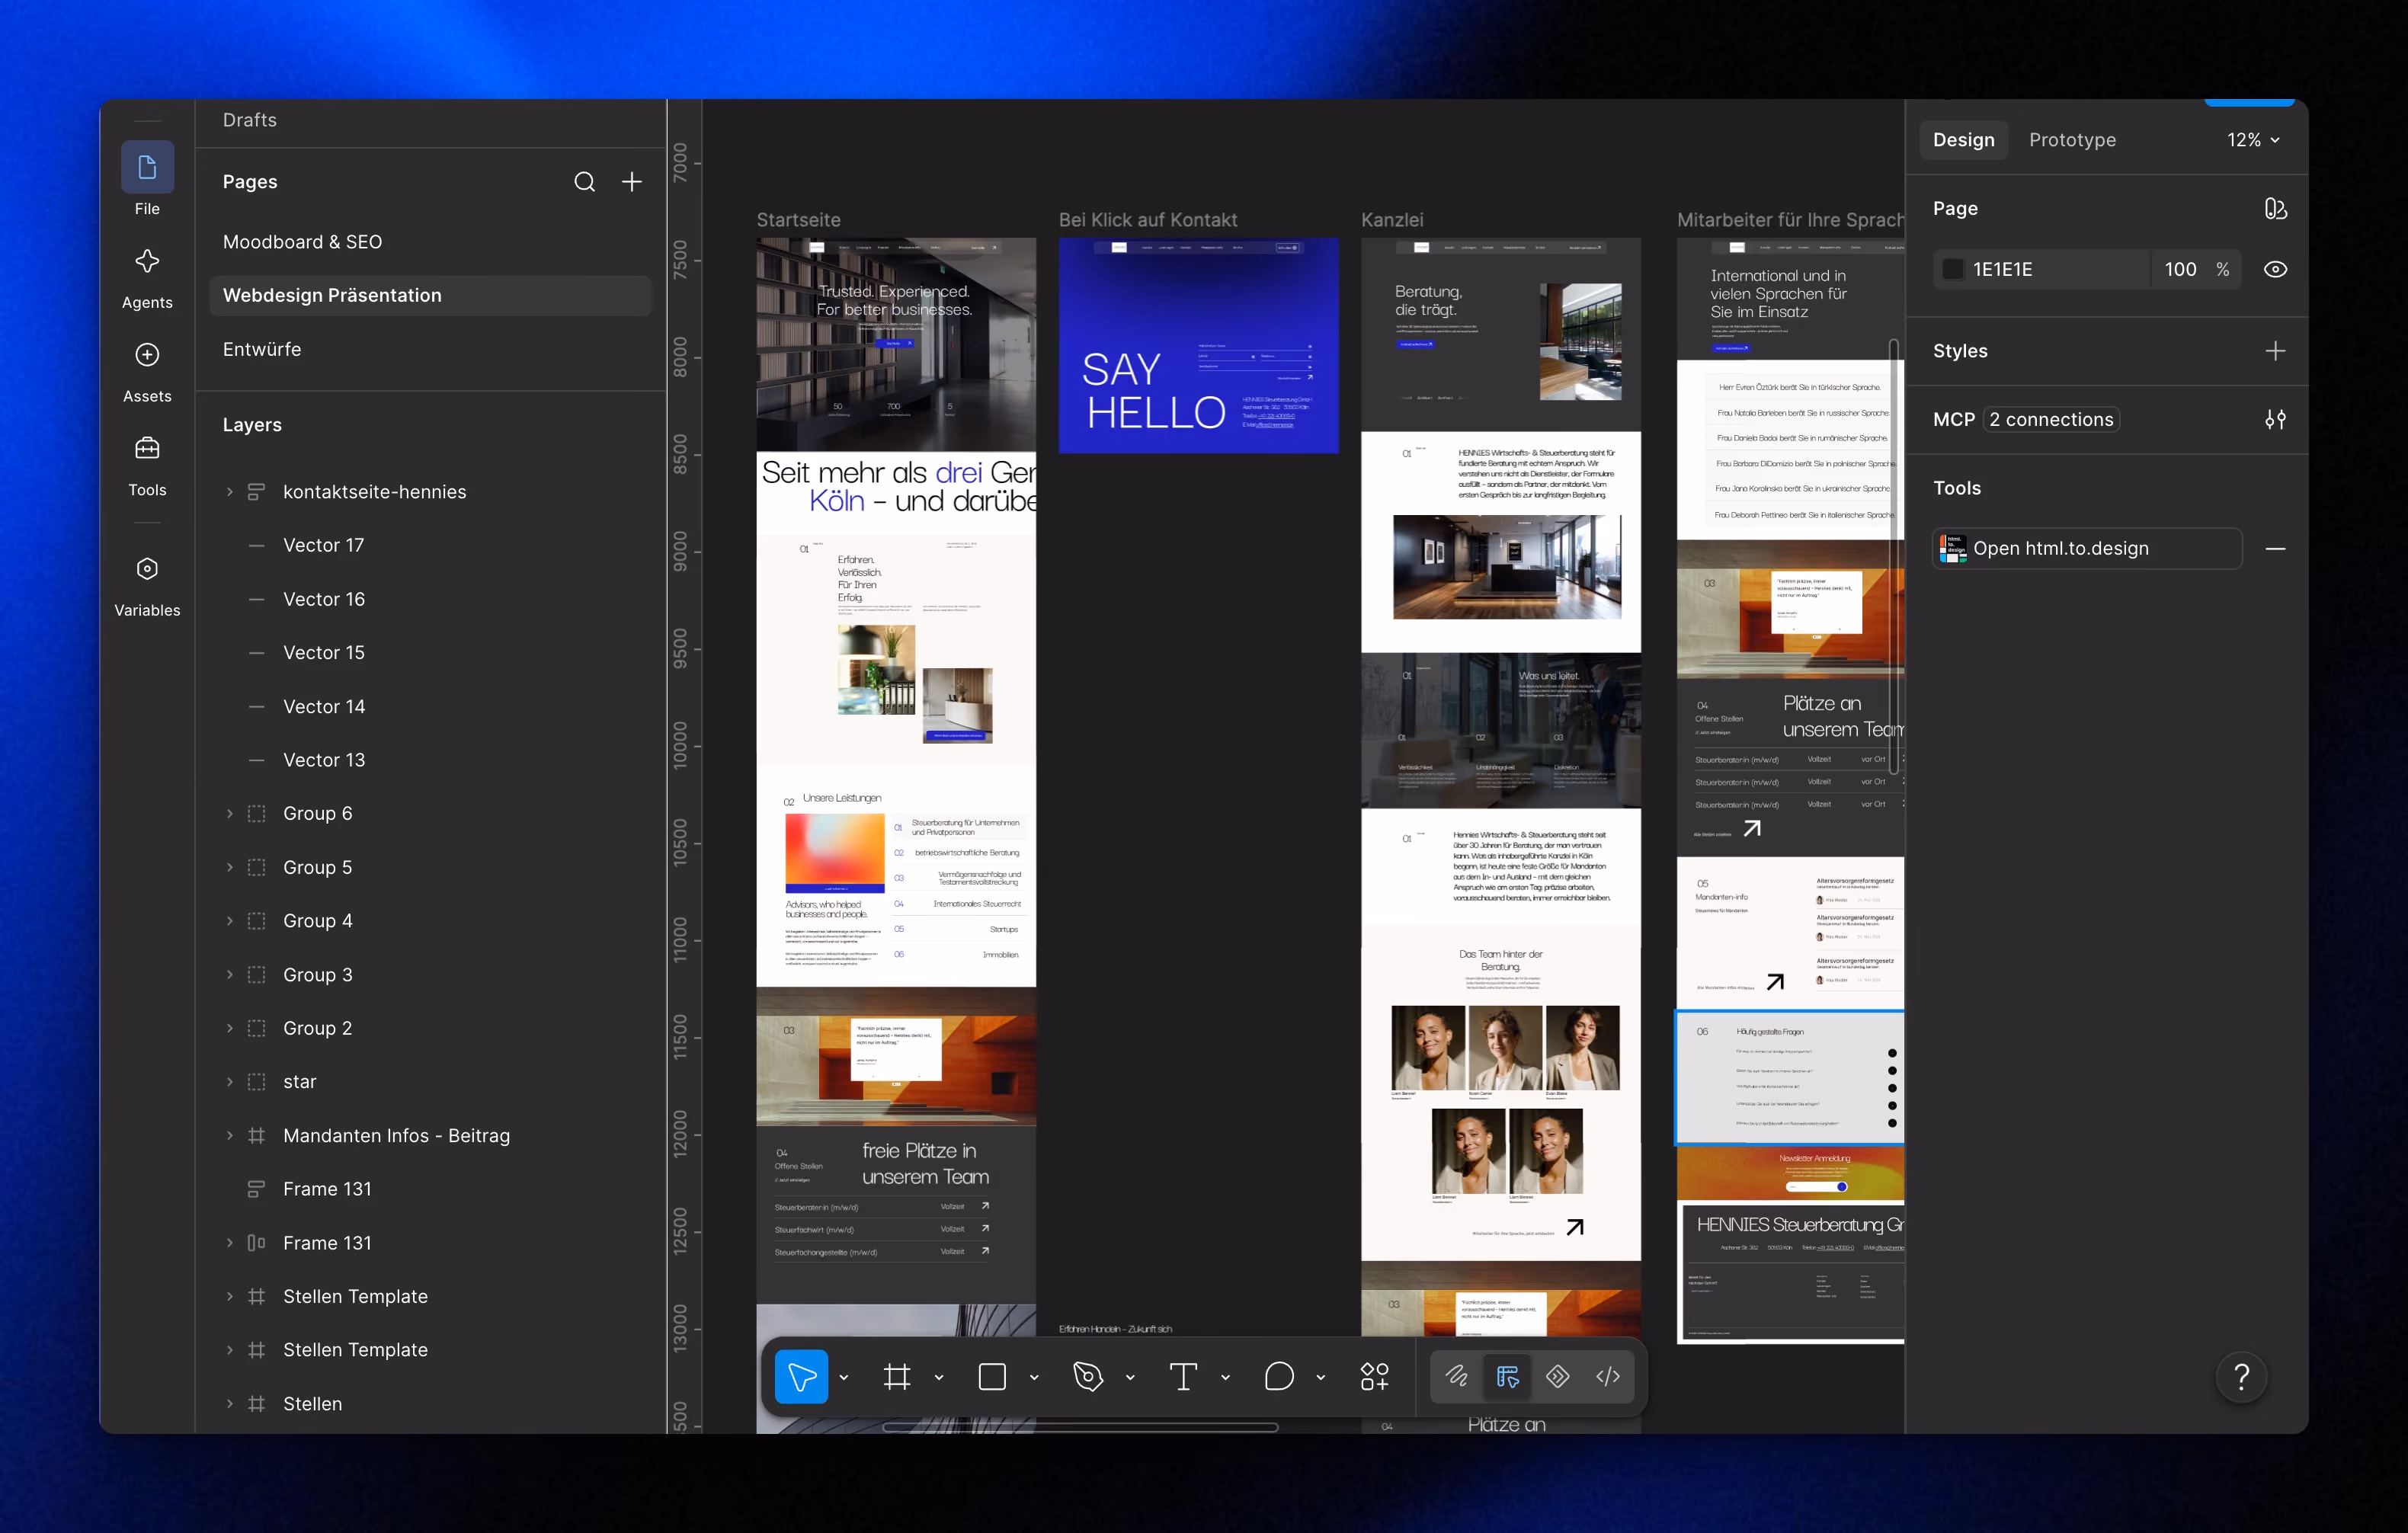Remove html.to.design tool with minus

[x=2275, y=549]
